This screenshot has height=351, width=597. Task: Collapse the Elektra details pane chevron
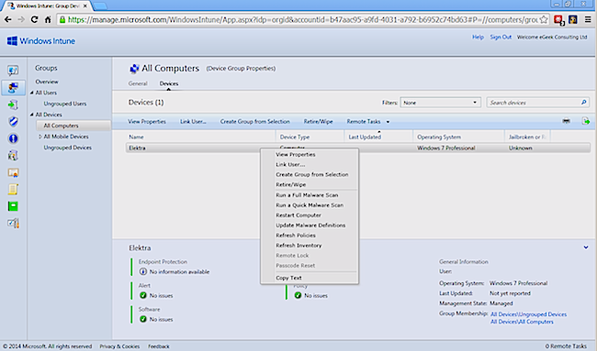pos(586,247)
